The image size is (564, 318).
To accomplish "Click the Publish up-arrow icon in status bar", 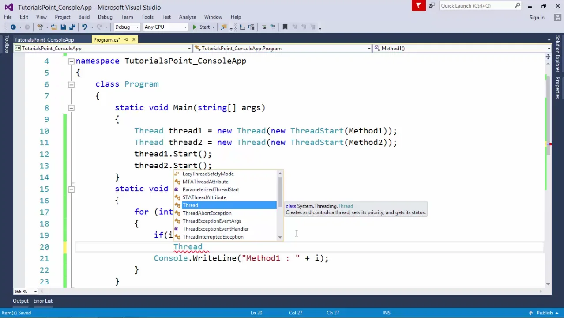I will click(x=531, y=313).
